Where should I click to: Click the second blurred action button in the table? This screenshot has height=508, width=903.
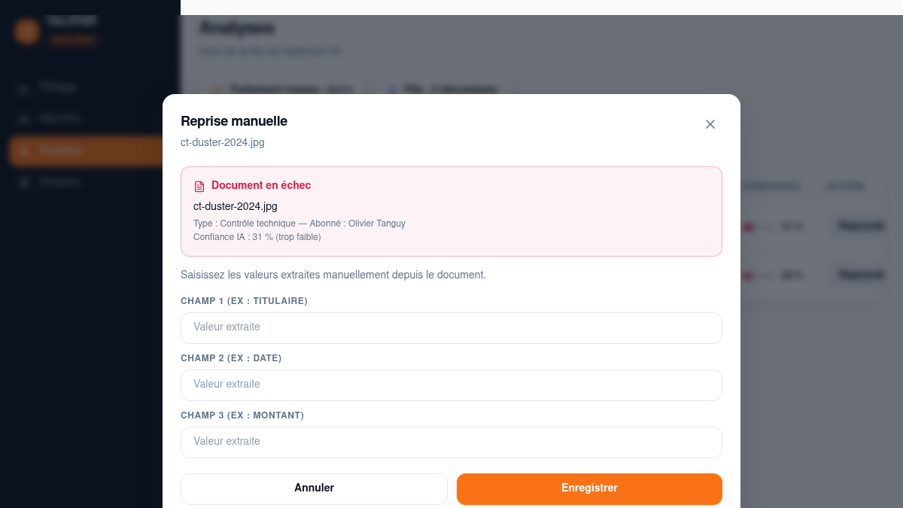click(860, 275)
